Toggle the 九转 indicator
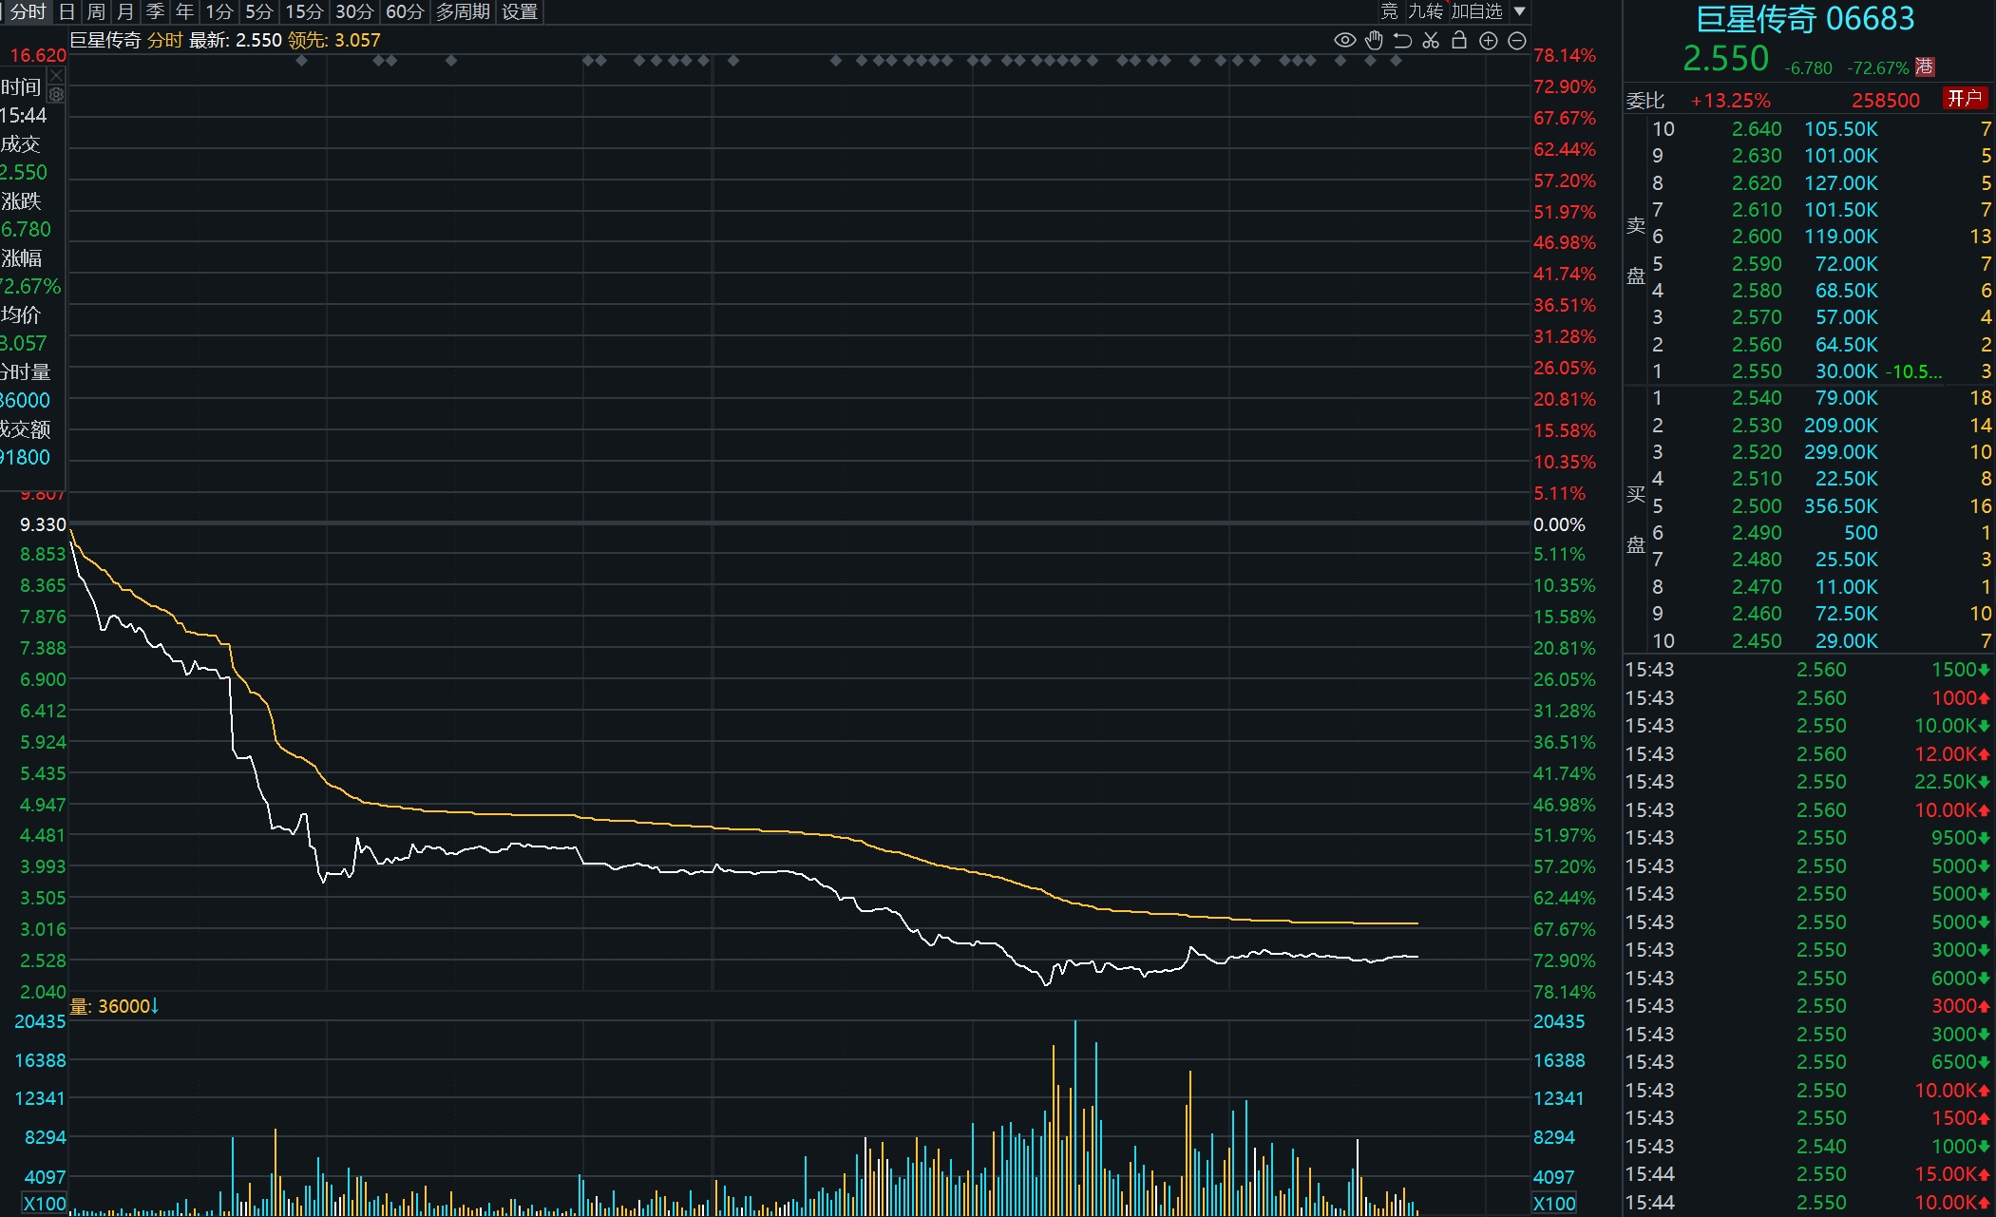Viewport: 1996px width, 1217px height. [x=1425, y=11]
